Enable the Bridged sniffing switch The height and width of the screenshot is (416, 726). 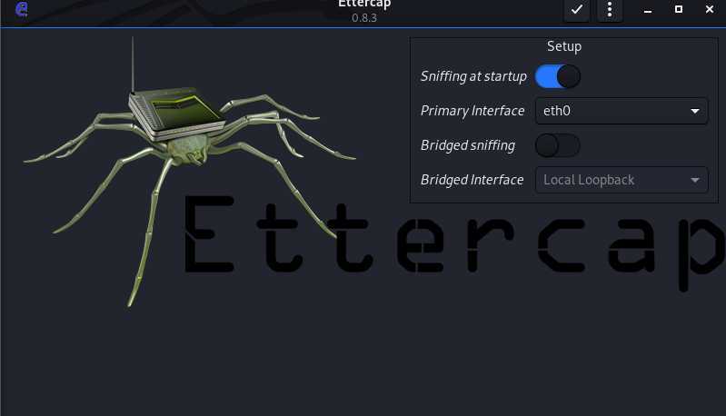[x=558, y=145]
